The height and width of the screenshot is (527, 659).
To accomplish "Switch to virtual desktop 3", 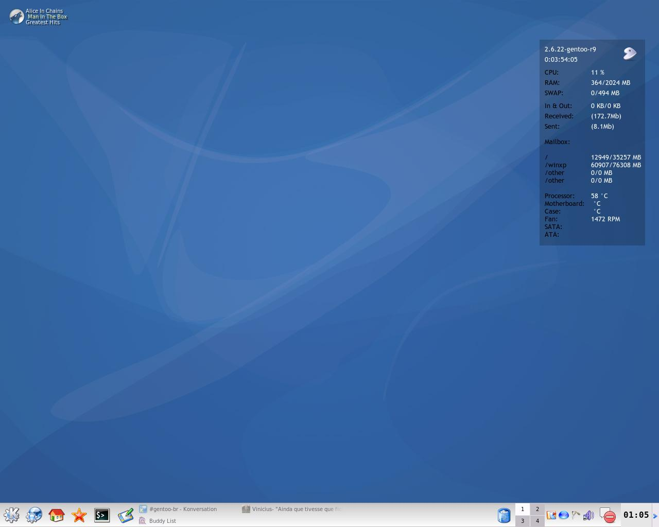I will [x=523, y=521].
